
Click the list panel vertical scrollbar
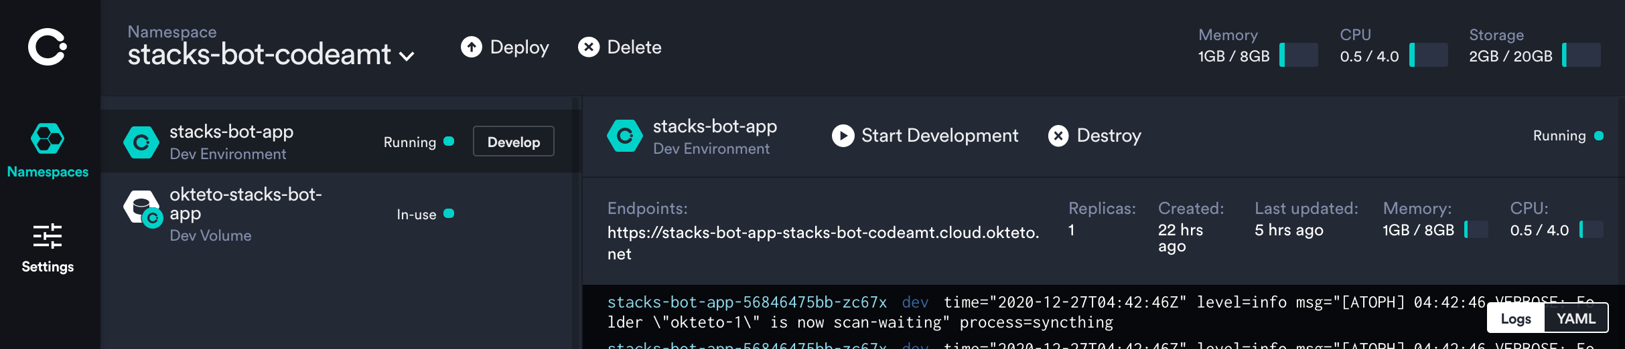(x=576, y=223)
